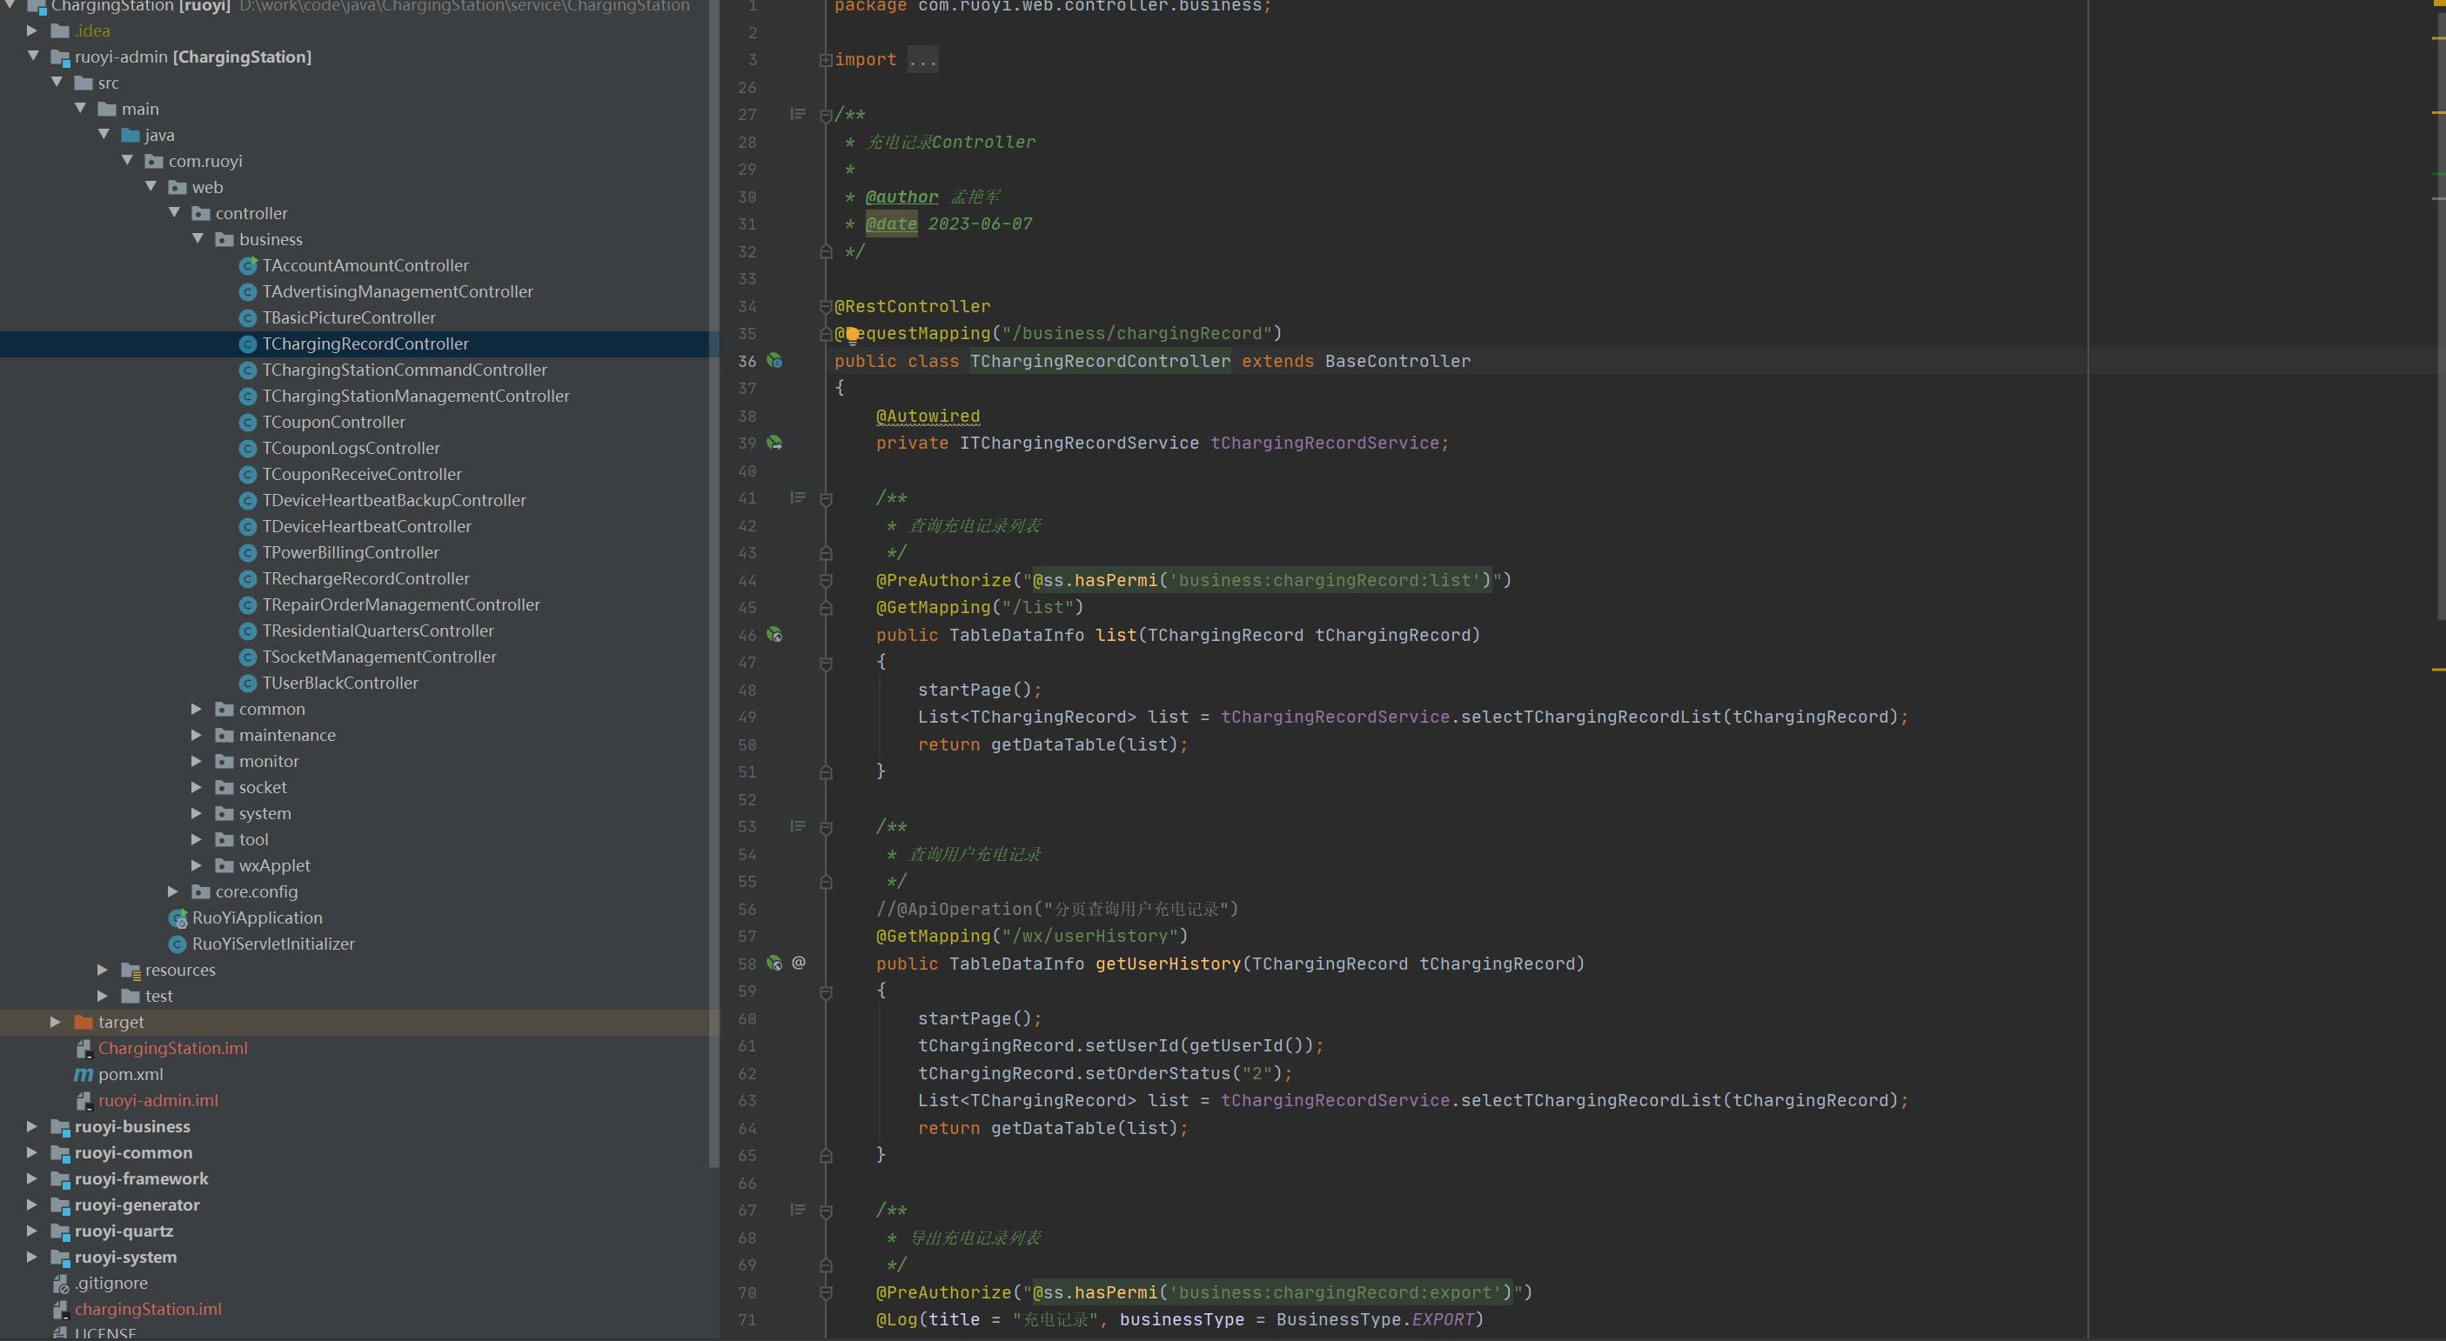Screen dimensions: 2446x1341
Task: Toggle rendered doc comment icon at line 41
Action: (x=798, y=497)
